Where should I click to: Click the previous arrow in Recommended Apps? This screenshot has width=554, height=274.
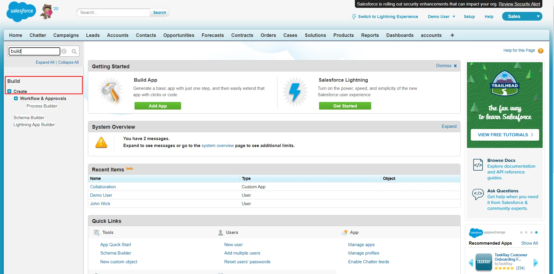(471, 263)
